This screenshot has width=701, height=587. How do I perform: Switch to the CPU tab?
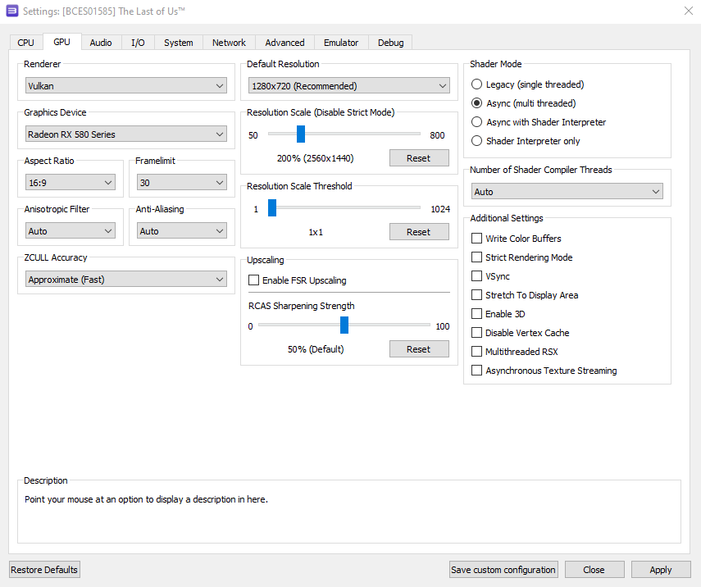click(26, 43)
